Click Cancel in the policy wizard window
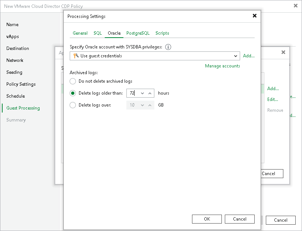 [281, 220]
